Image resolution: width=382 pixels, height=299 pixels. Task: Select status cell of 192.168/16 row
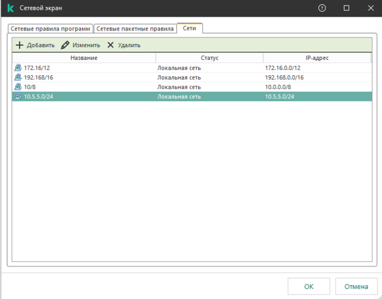tap(180, 77)
